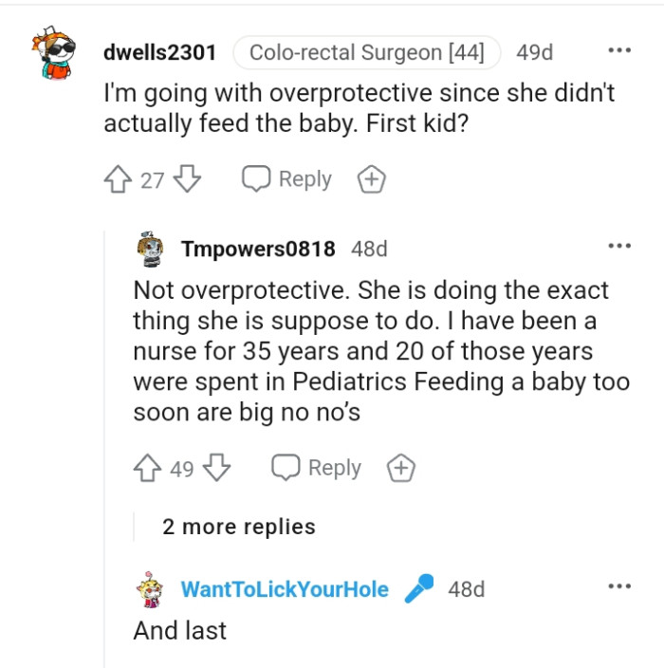Open the options menu for dwells2301's comment

619,50
